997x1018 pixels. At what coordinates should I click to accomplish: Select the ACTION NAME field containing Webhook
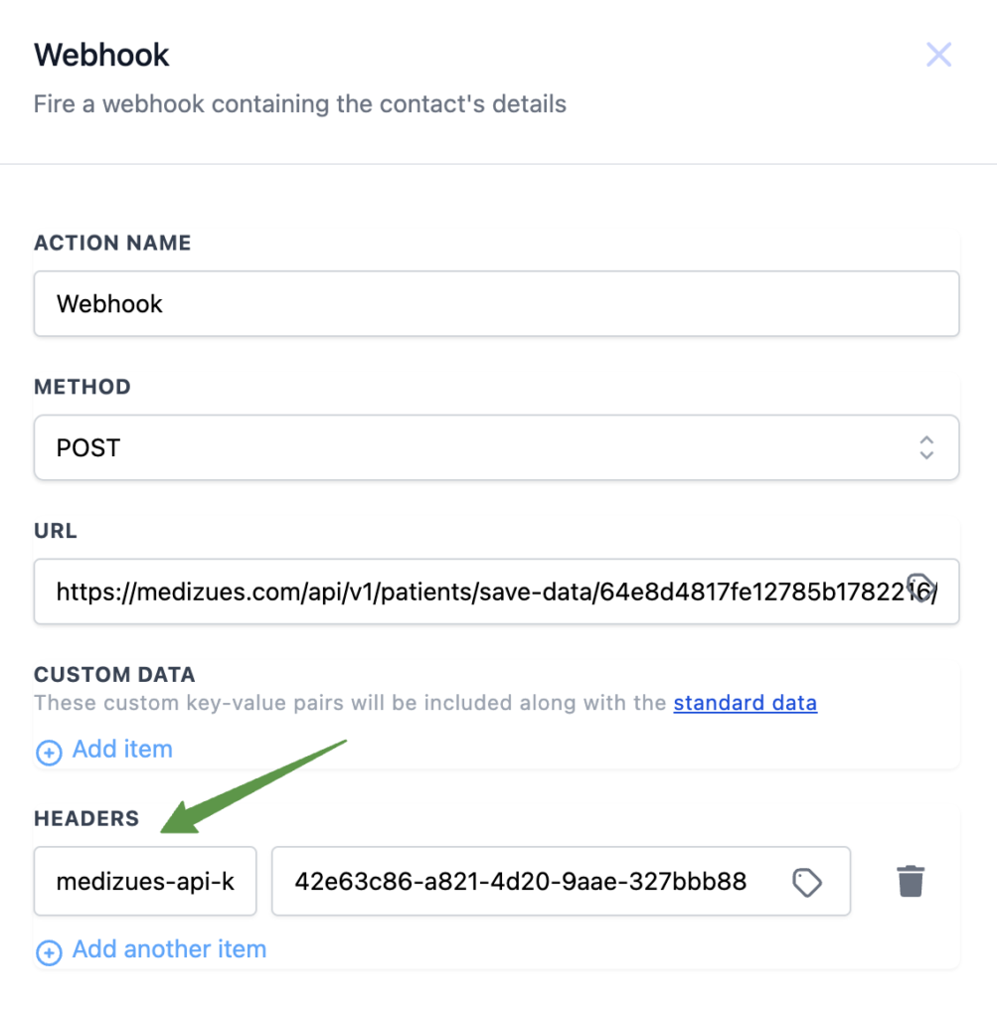(x=497, y=303)
